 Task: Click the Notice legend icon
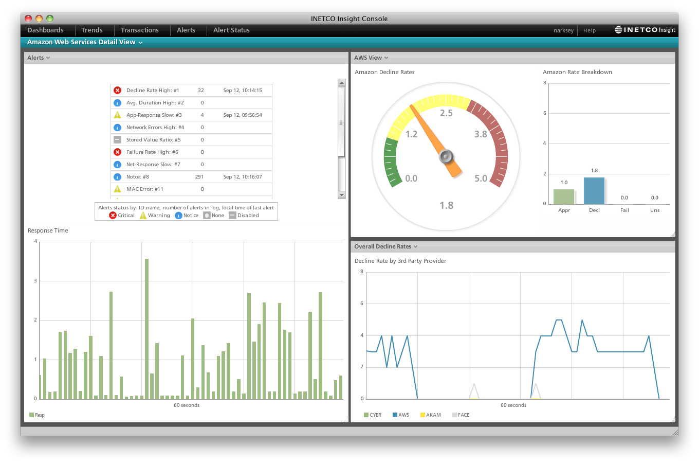(178, 216)
